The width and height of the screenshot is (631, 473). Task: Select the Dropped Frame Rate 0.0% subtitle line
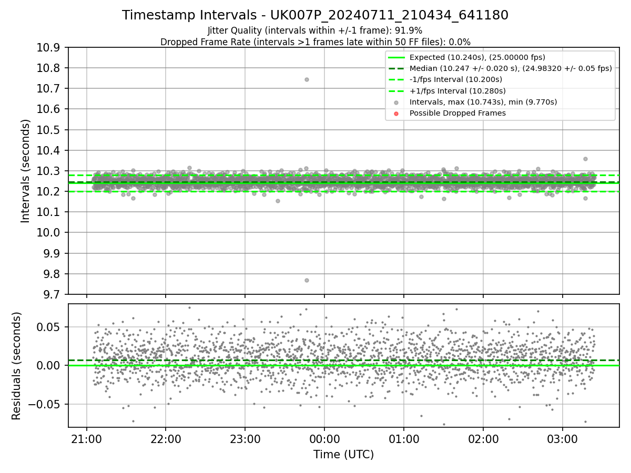[x=315, y=42]
